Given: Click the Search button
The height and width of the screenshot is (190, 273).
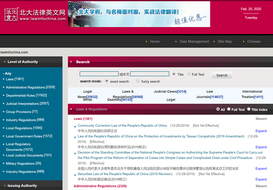Looking at the screenshot, I should tap(222, 76).
